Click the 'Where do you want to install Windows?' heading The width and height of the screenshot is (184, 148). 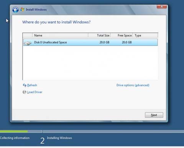coord(56,22)
